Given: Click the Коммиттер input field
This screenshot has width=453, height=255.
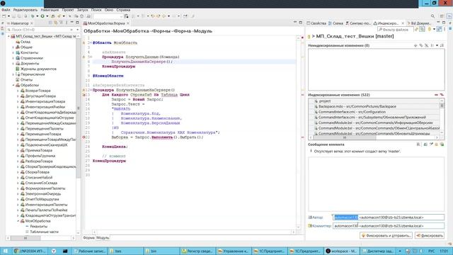Looking at the screenshot, I should 389,226.
